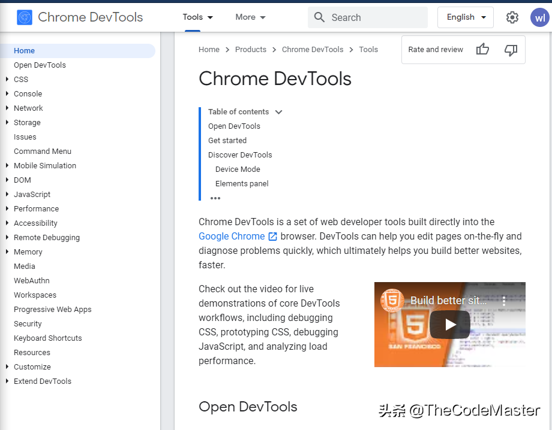Jump to Device Mode in contents
This screenshot has width=552, height=430.
tap(238, 169)
